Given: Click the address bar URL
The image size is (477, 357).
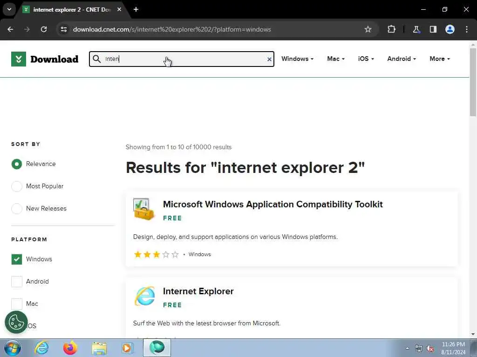Looking at the screenshot, I should [172, 29].
